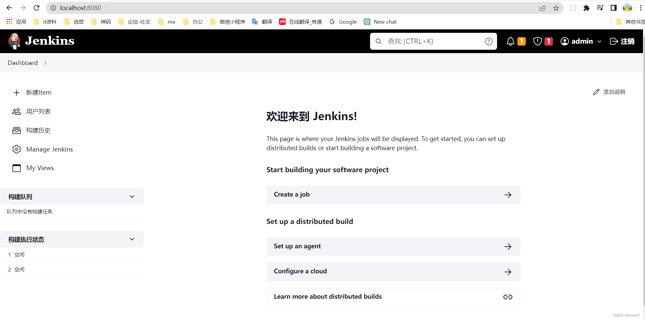Click the share page icon in address bar

point(543,8)
